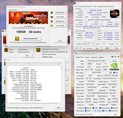Click the GPU-Z refresh icon
This screenshot has width=123, height=118.
tap(115, 57)
